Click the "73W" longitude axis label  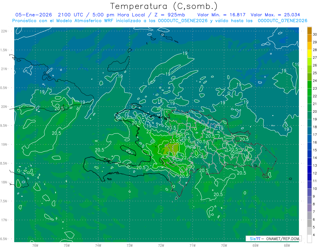click(x=130, y=245)
